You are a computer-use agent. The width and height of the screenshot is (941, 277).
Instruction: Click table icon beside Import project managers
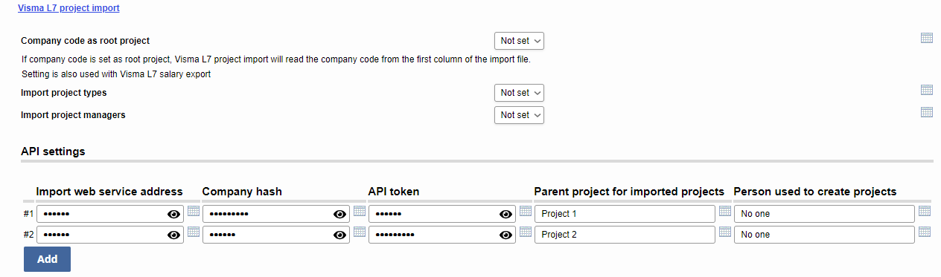(x=927, y=112)
